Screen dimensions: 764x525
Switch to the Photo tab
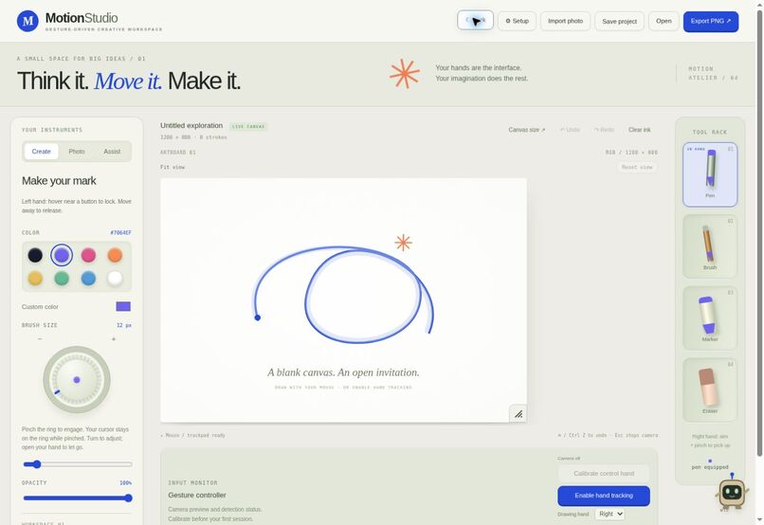click(77, 152)
